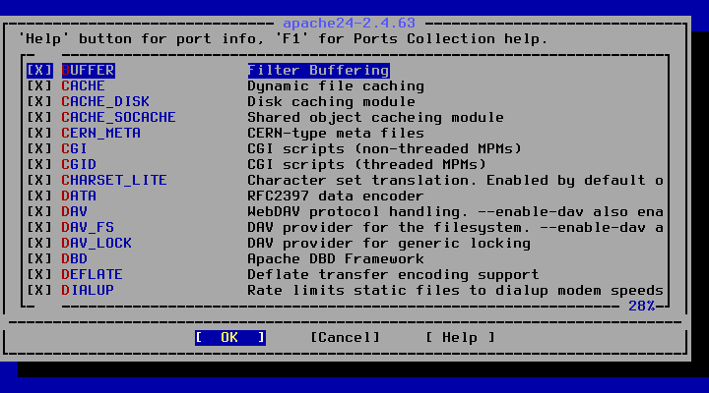Select the DAV_LOCK option name
Viewport: 709px width, 393px height.
click(97, 244)
